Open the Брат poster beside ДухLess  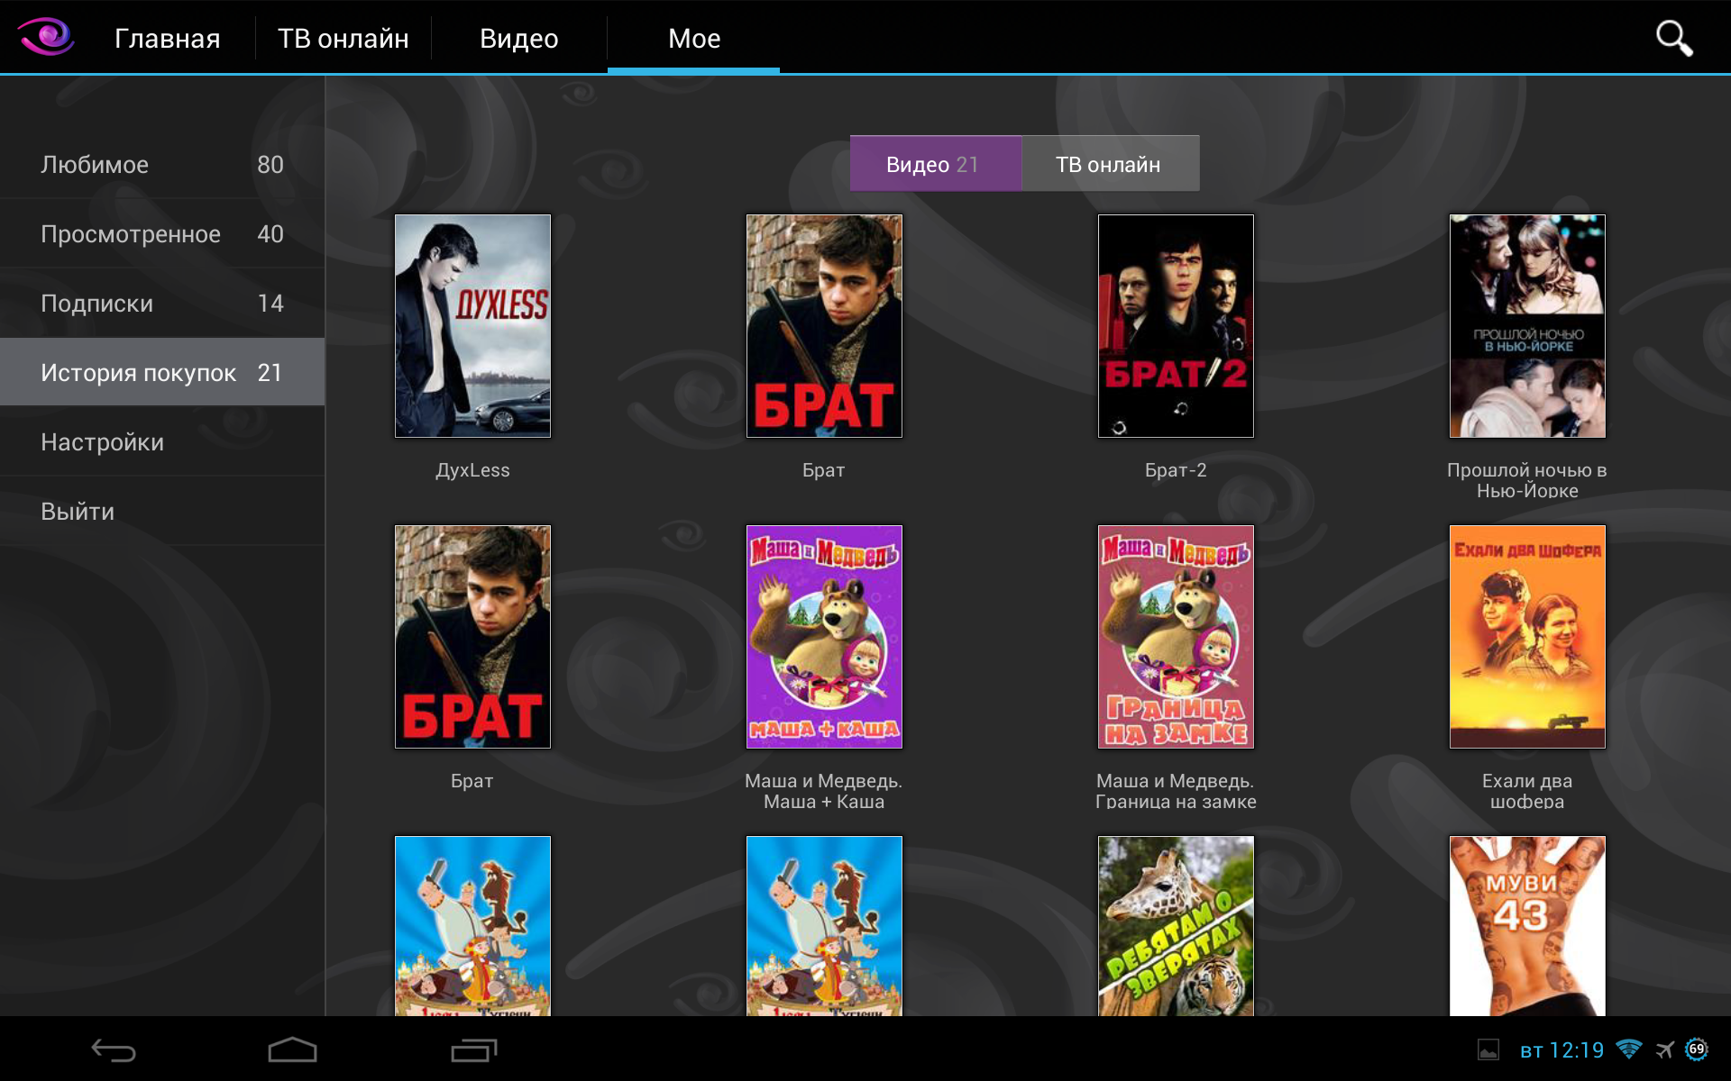824,326
